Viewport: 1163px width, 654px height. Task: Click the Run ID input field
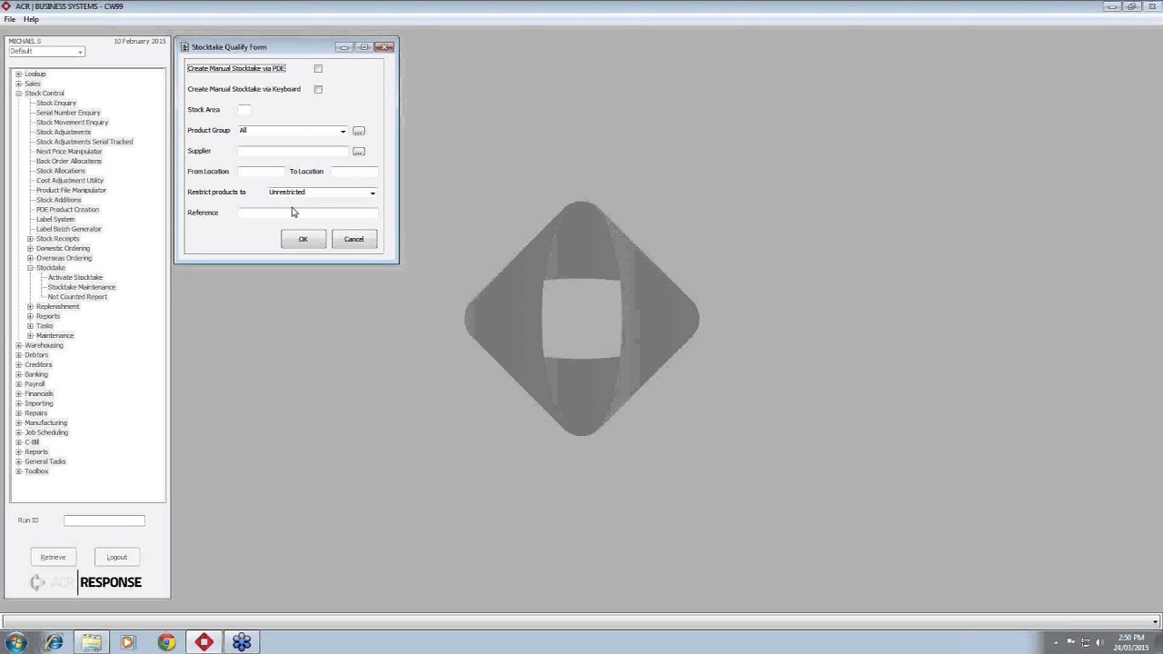104,520
